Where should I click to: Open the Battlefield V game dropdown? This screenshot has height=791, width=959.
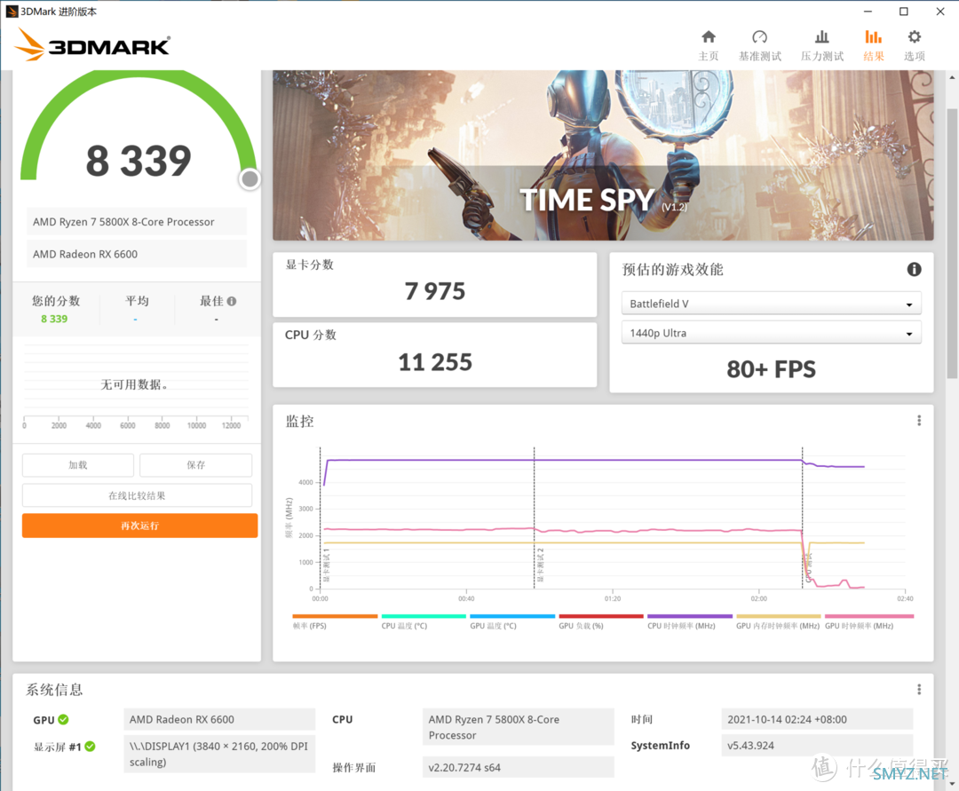point(772,304)
